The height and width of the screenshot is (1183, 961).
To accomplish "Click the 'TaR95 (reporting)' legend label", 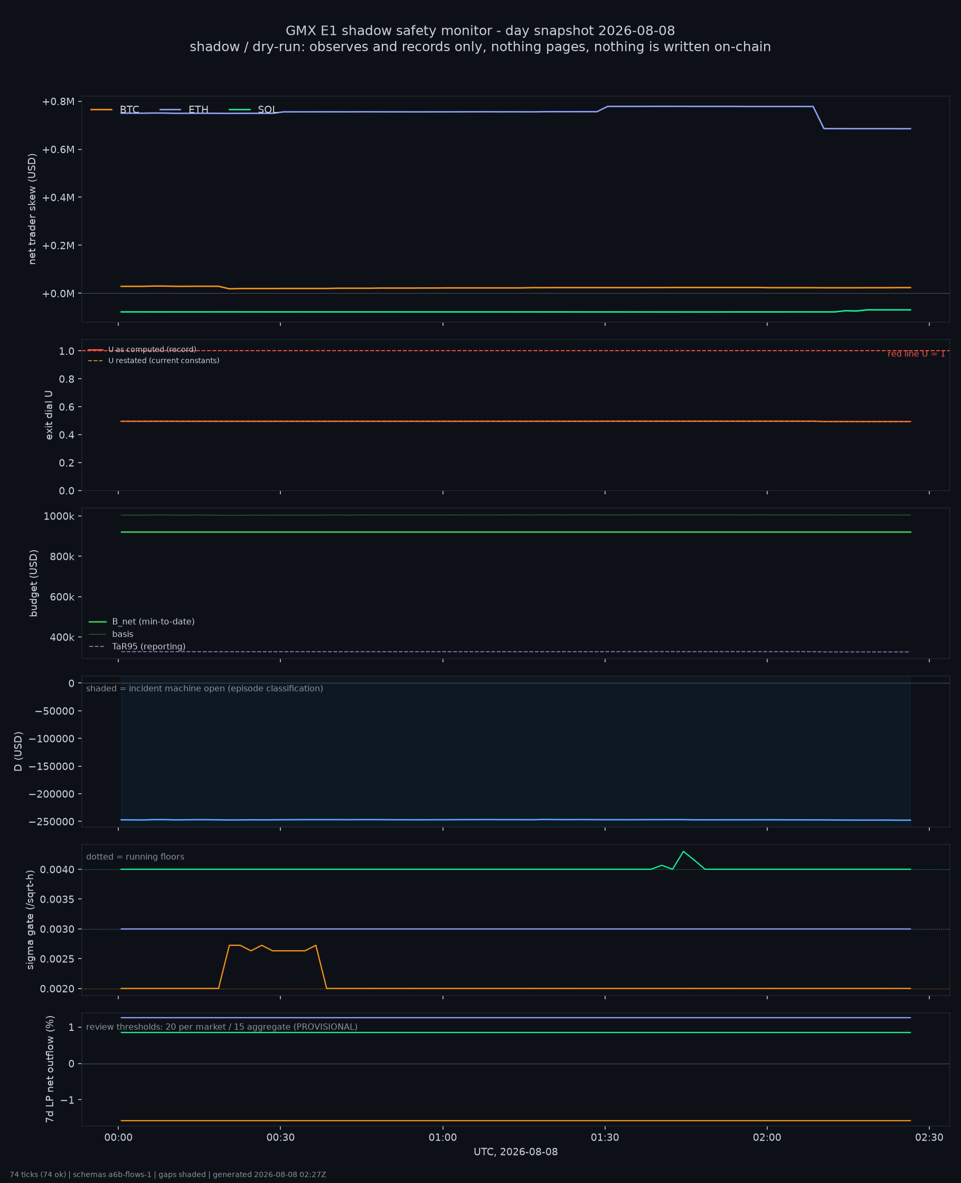I will point(149,646).
